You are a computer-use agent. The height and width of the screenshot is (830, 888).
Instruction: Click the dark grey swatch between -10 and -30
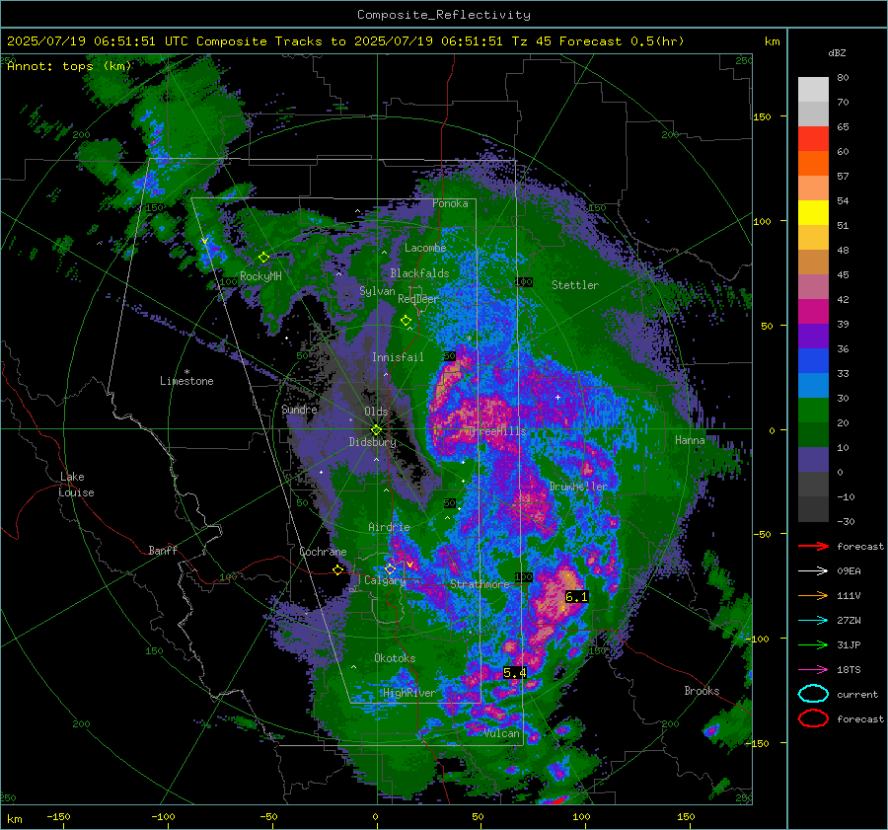[813, 509]
